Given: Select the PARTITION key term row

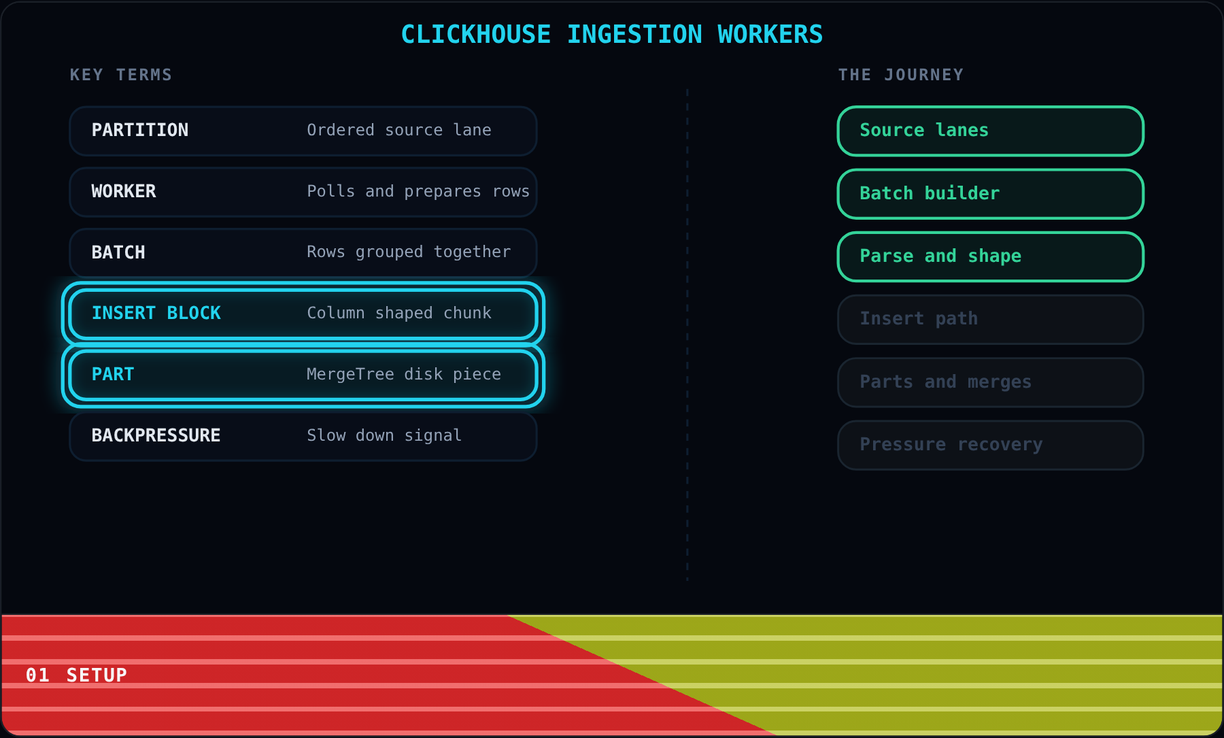Looking at the screenshot, I should point(303,131).
